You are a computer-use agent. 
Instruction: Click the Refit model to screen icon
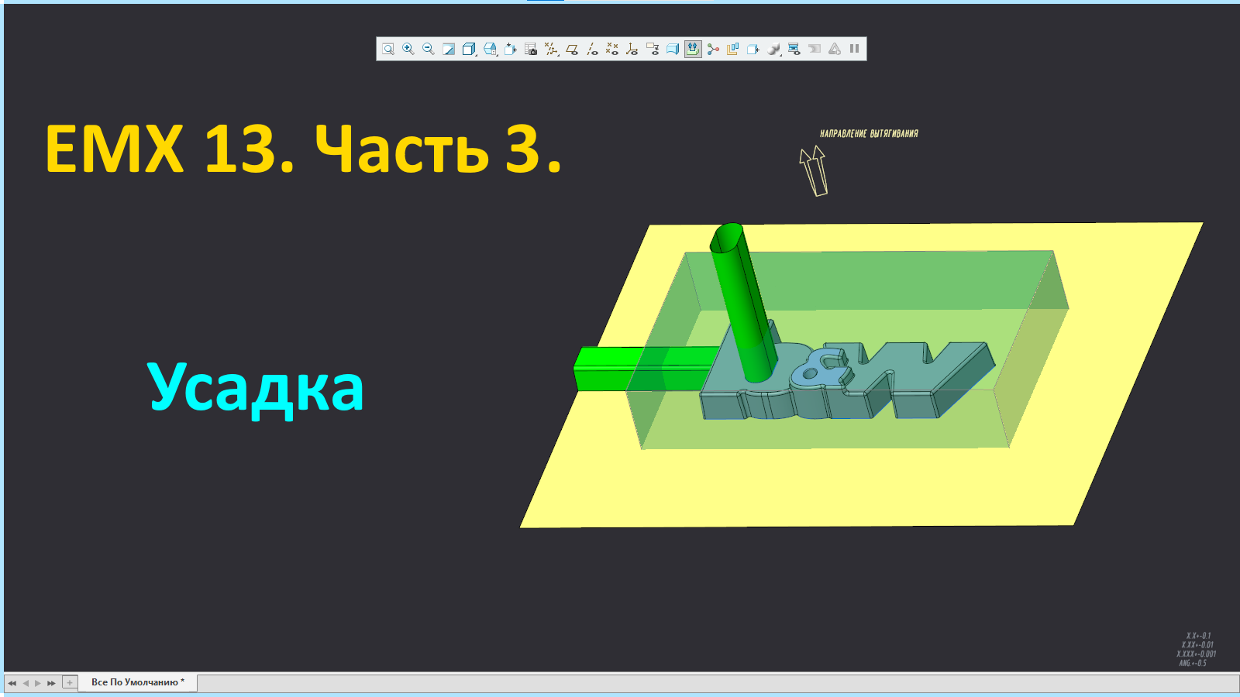click(447, 48)
